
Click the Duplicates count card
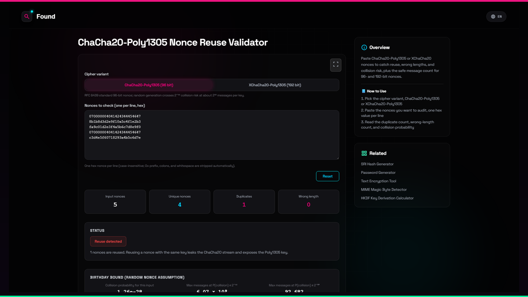pyautogui.click(x=244, y=202)
